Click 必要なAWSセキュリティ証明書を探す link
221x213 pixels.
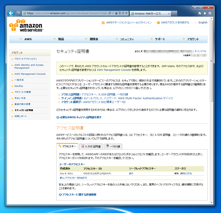(81, 117)
